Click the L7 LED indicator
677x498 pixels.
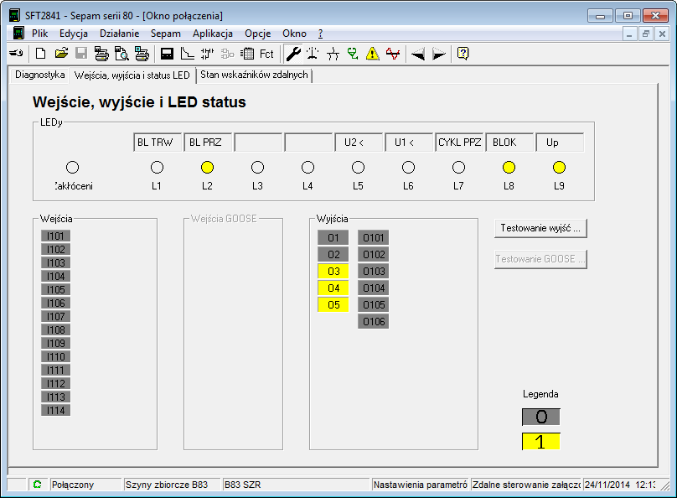[459, 167]
